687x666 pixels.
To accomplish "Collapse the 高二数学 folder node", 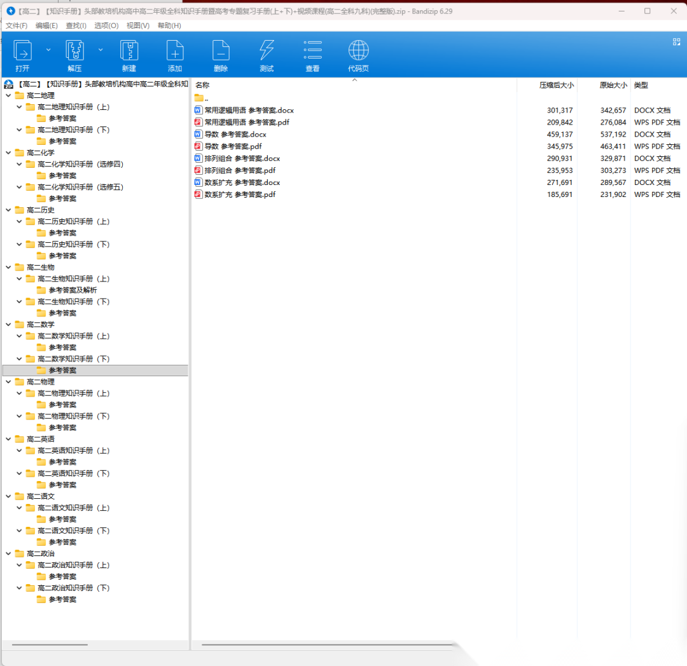I will click(8, 325).
